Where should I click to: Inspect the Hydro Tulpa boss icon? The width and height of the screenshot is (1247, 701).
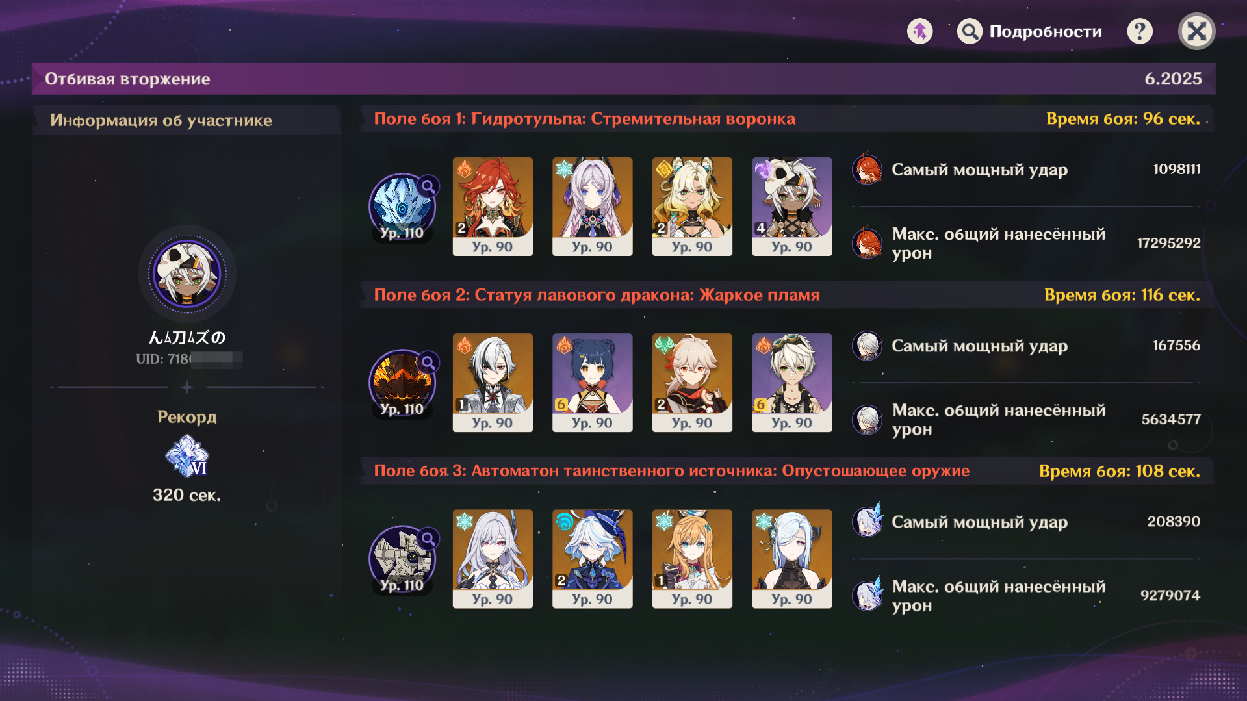[402, 207]
